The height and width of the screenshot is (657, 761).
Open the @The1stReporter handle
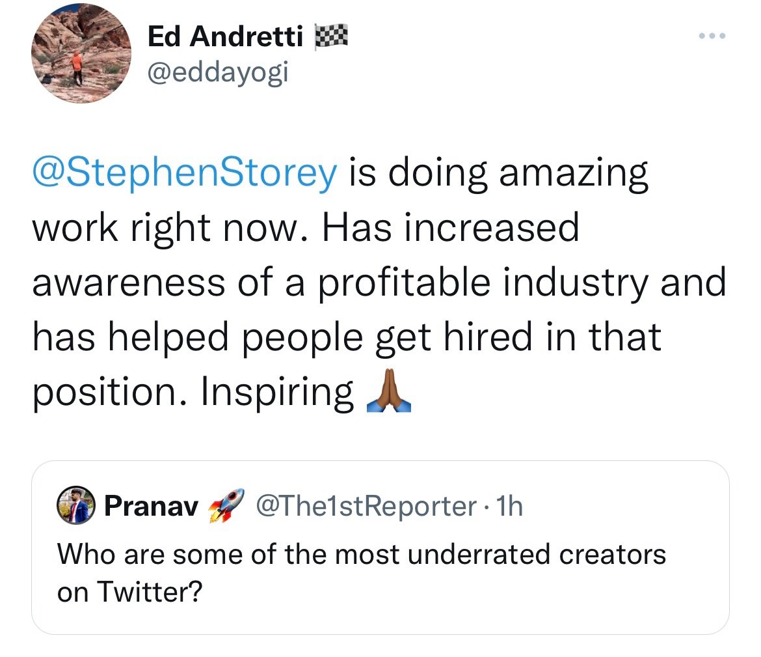(366, 505)
